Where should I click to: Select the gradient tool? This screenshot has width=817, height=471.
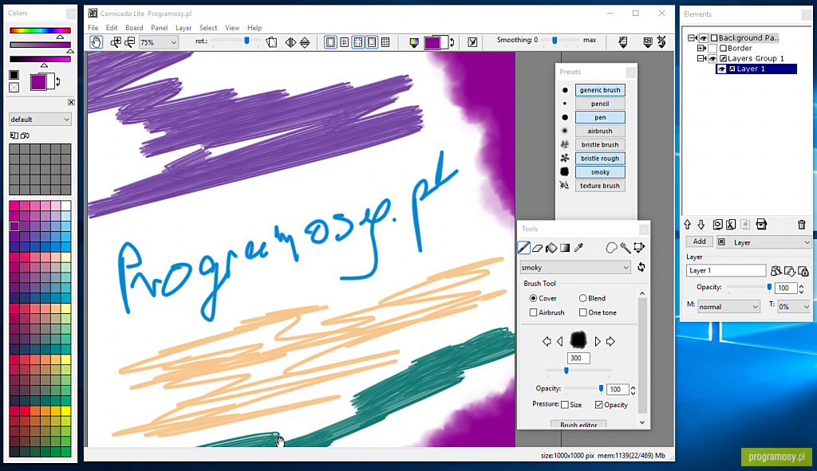click(x=565, y=248)
